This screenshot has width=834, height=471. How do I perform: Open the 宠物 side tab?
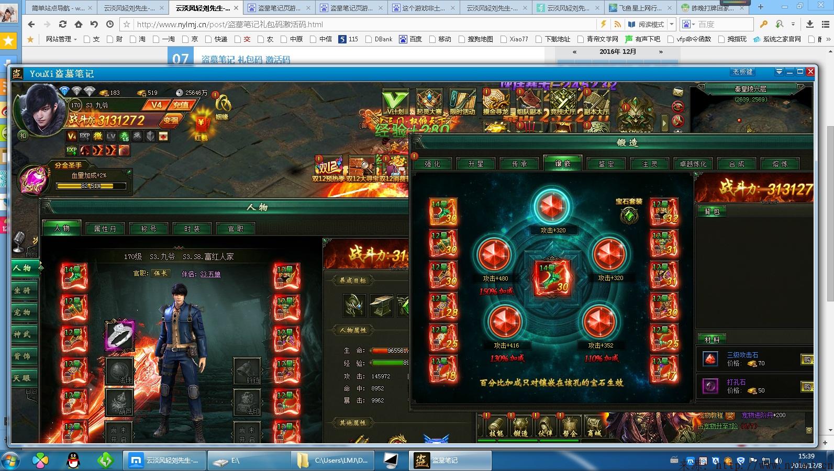[x=23, y=312]
